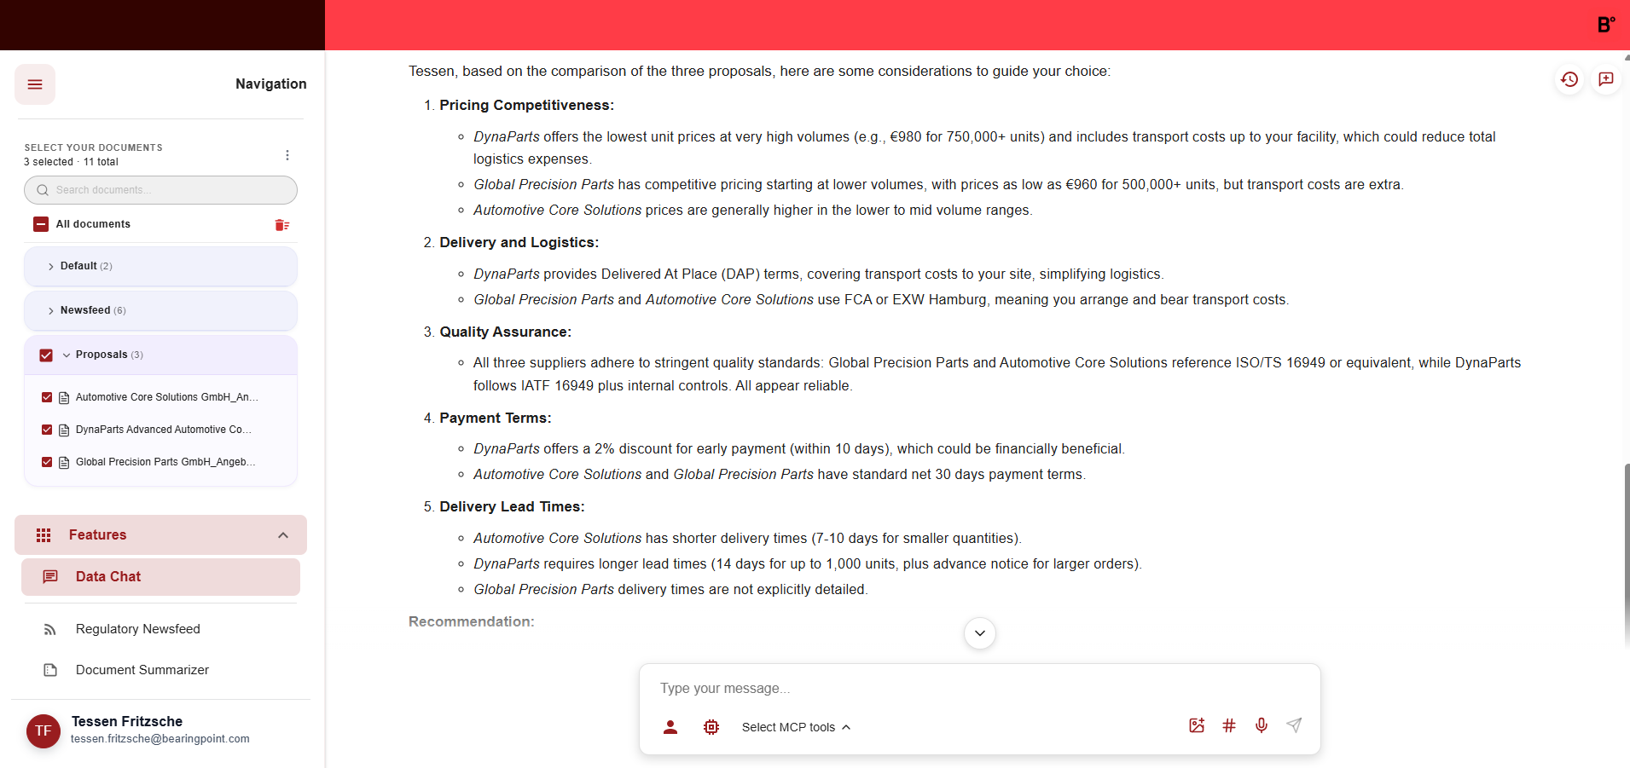Click the image upload icon

point(1197,725)
